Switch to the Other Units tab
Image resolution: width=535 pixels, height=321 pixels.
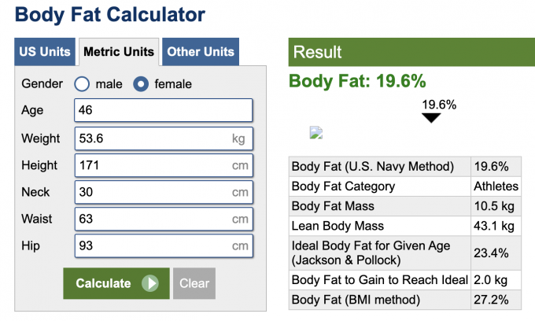pyautogui.click(x=200, y=52)
